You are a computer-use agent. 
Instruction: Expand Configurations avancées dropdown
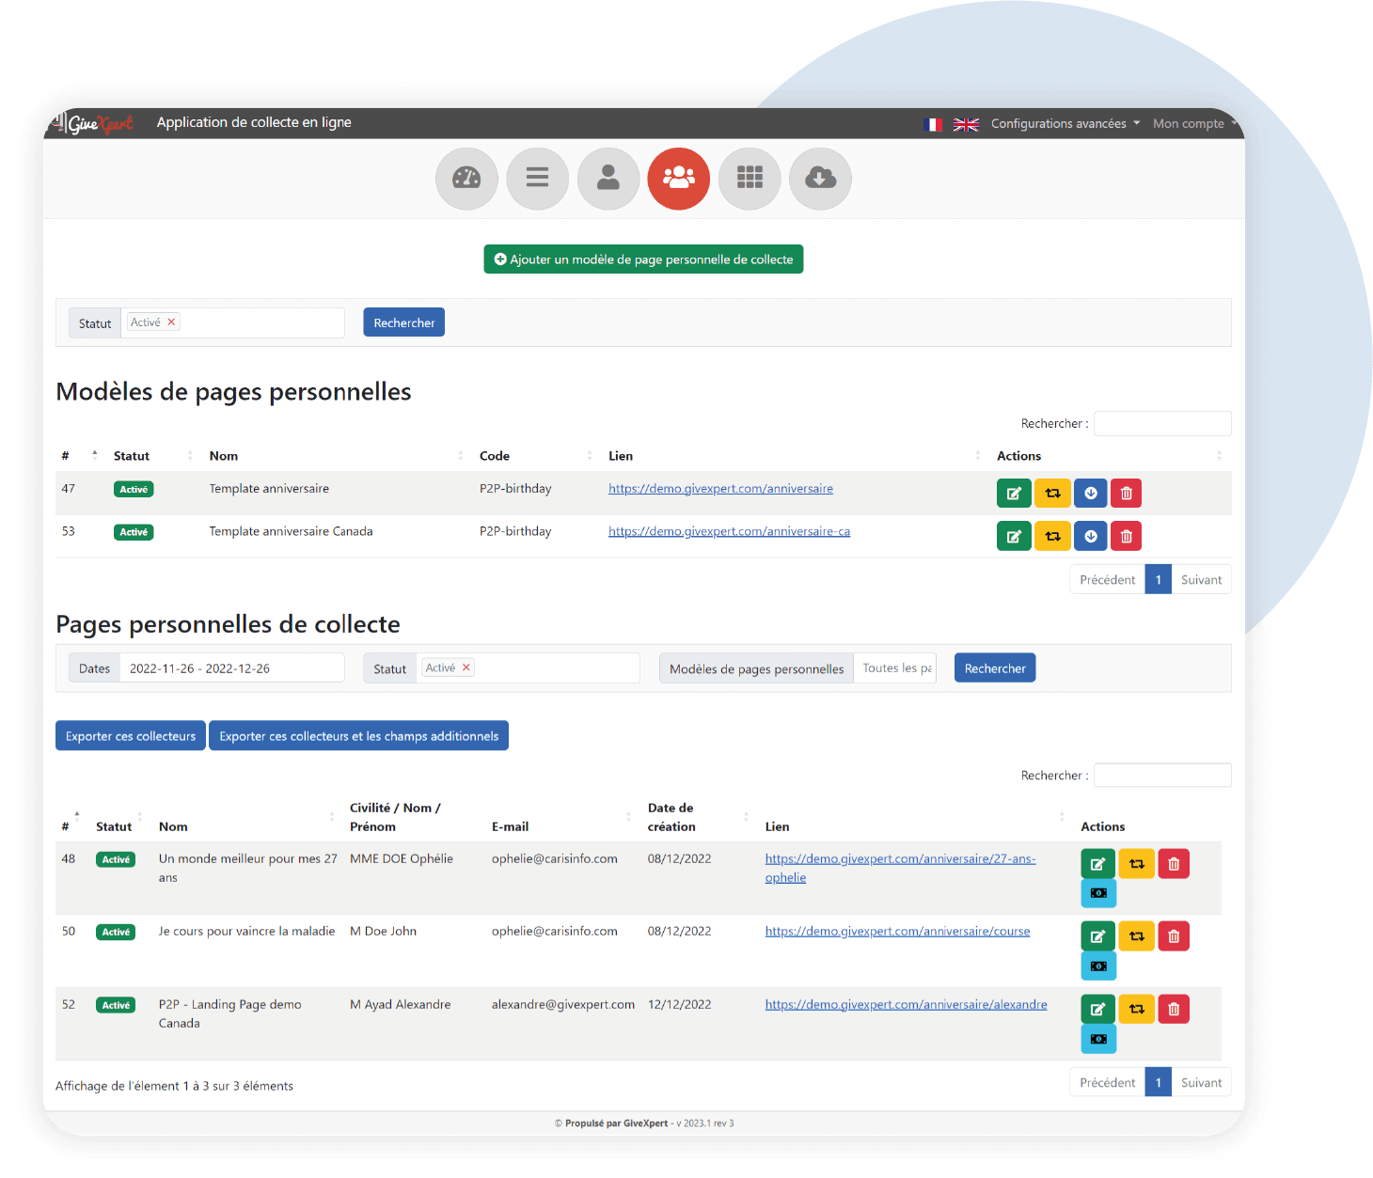[x=1065, y=123]
